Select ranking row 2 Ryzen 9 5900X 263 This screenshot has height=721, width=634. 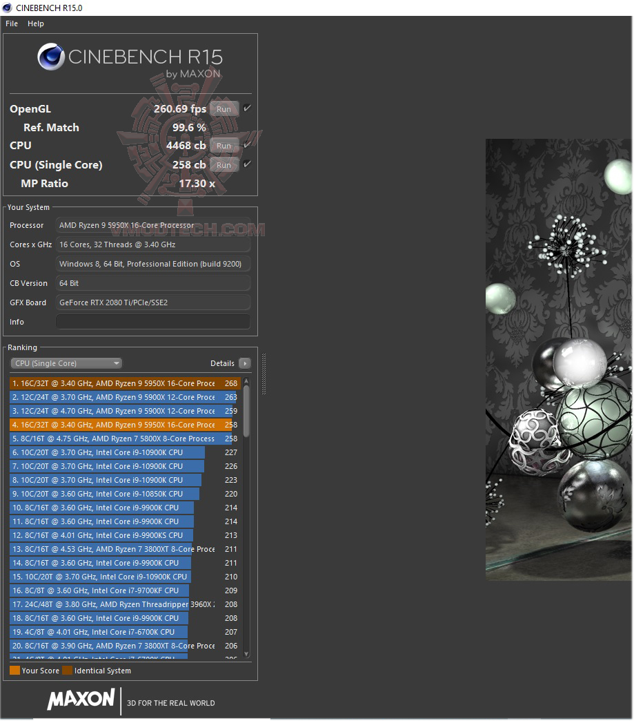(x=125, y=397)
